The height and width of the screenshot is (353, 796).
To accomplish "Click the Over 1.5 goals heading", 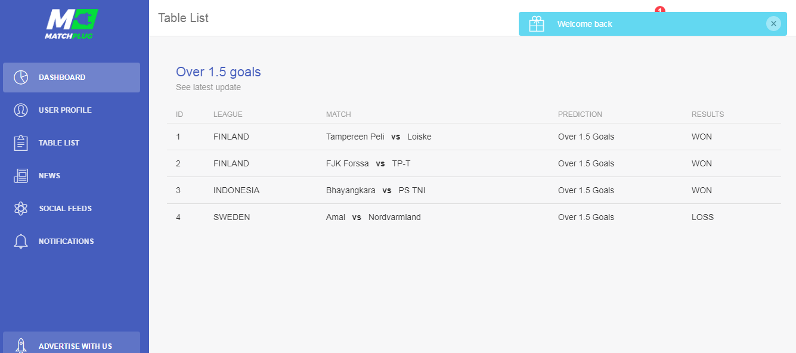I will point(218,72).
